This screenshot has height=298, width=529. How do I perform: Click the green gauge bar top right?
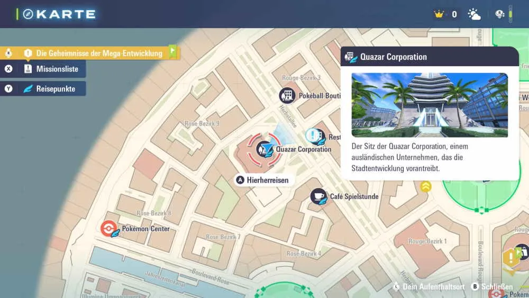pyautogui.click(x=511, y=14)
